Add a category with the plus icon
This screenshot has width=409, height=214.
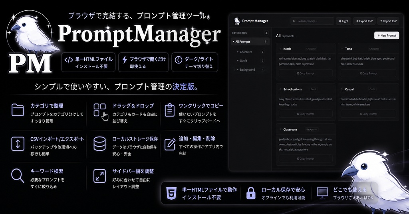point(266,33)
